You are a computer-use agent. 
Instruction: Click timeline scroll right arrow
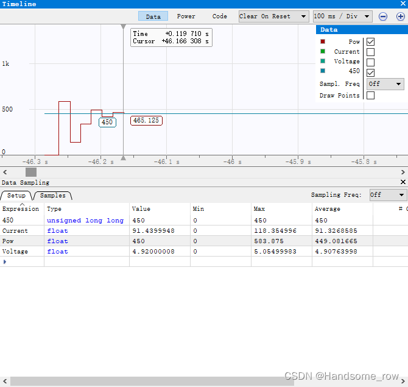(x=403, y=172)
